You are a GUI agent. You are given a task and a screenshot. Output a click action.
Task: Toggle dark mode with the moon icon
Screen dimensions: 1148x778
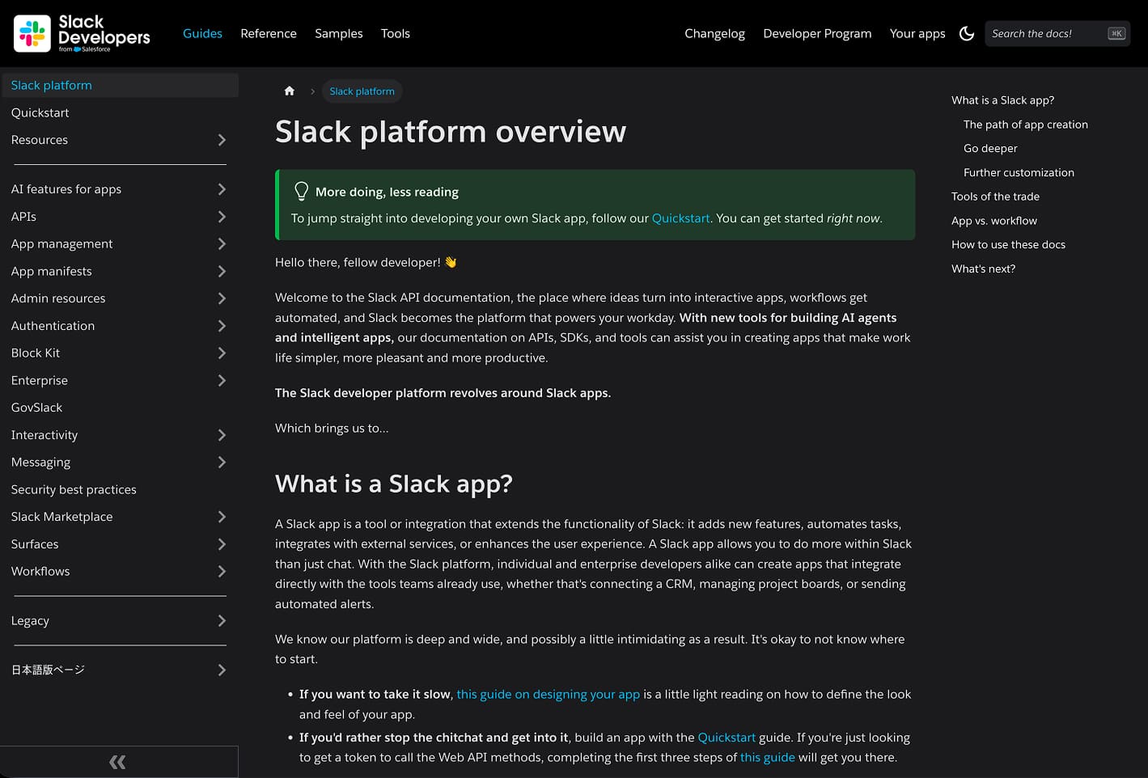tap(967, 33)
